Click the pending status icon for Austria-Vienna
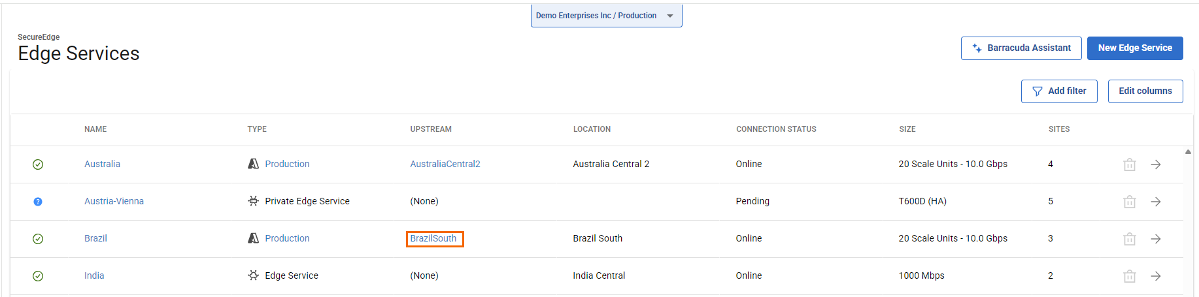1199x297 pixels. click(x=38, y=202)
